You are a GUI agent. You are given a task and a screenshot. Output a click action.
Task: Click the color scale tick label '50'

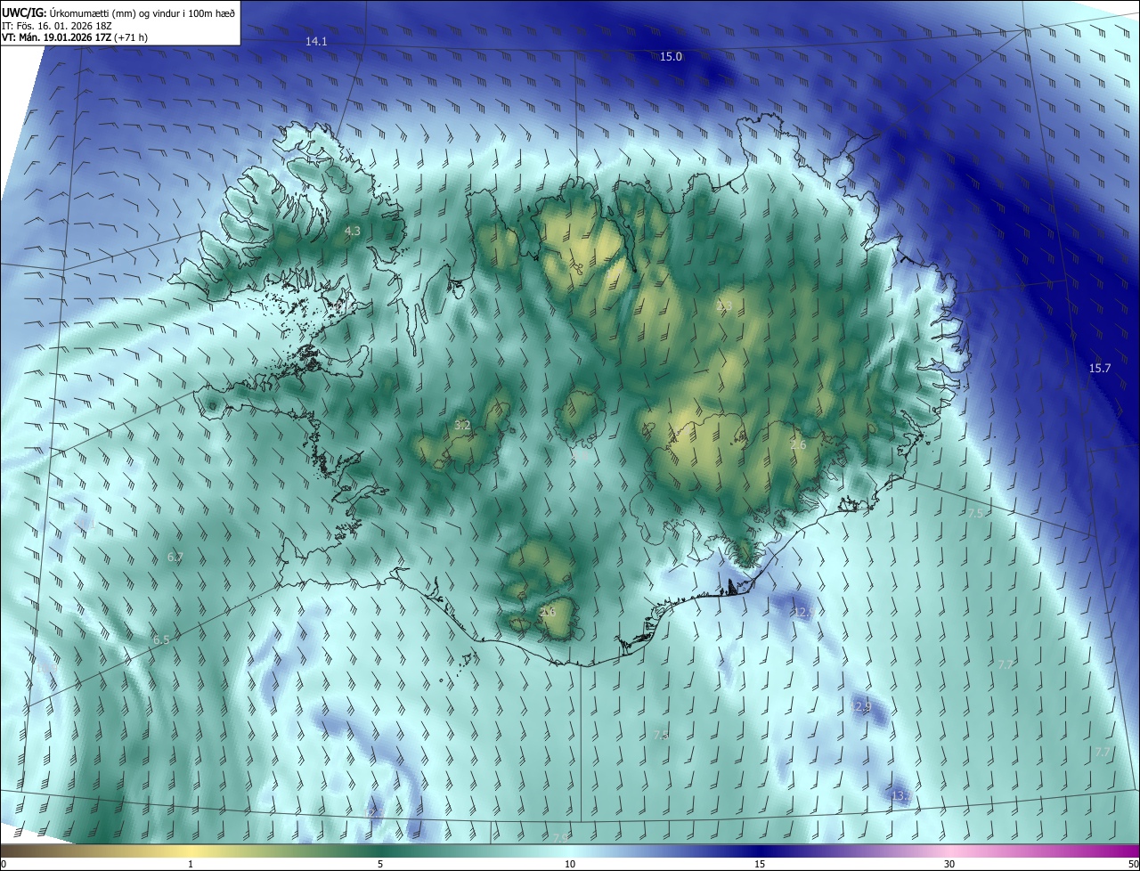coord(1133,865)
